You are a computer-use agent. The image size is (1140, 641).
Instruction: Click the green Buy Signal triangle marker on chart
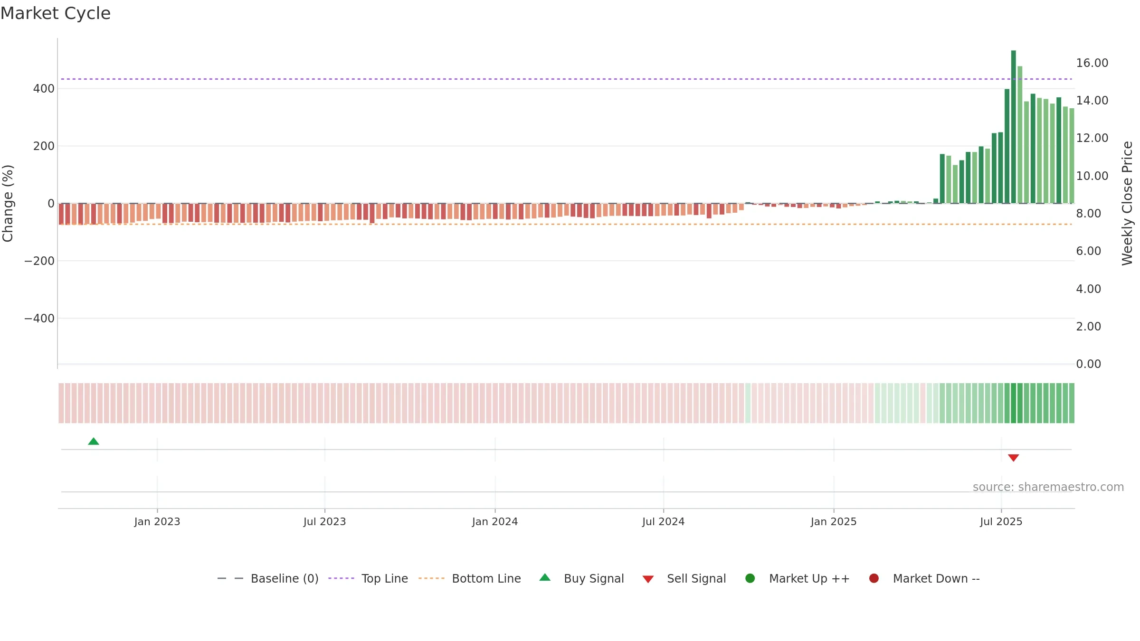coord(94,442)
